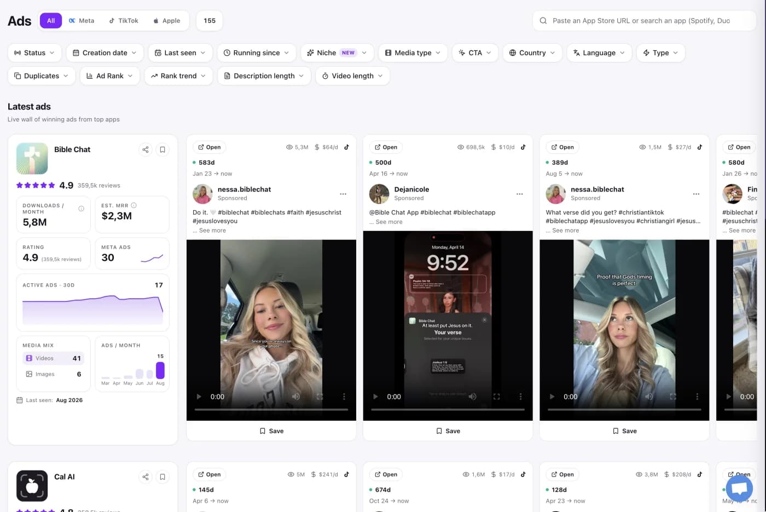The image size is (766, 512).
Task: Open more options on the 583d ad
Action: (343, 194)
